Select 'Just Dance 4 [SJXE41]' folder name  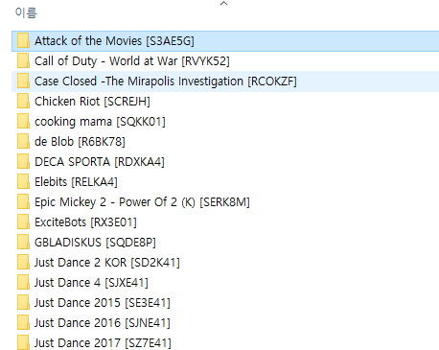click(x=91, y=283)
